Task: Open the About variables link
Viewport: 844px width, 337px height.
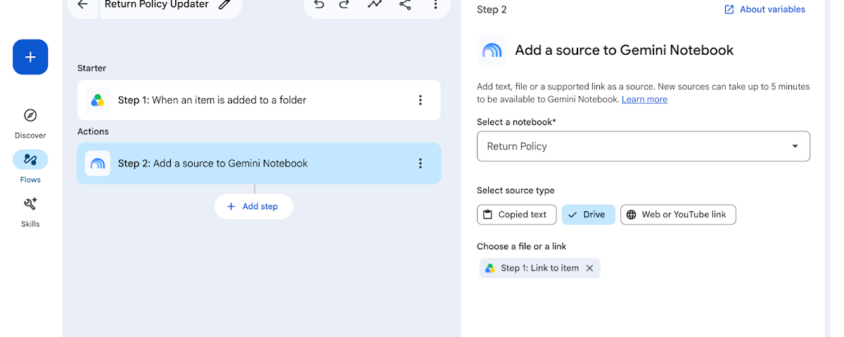Action: point(765,9)
